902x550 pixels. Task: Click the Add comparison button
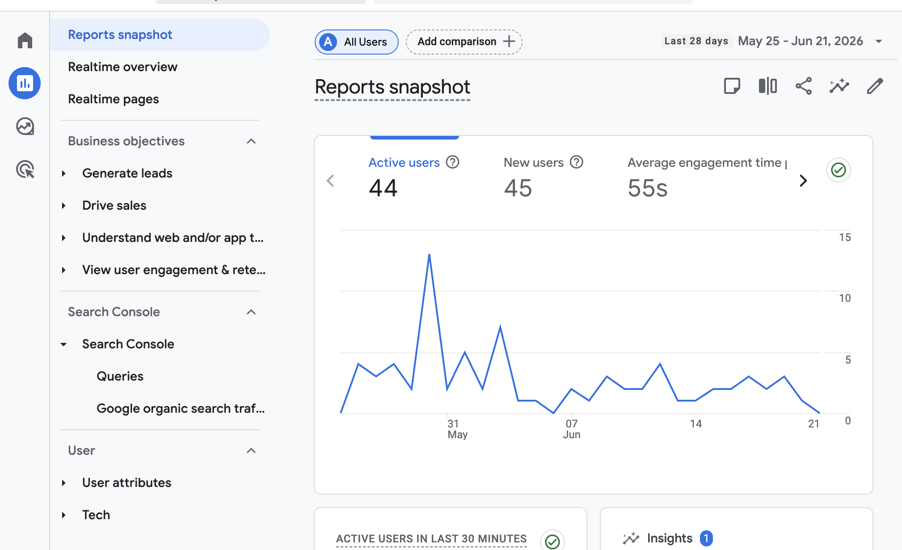(464, 42)
